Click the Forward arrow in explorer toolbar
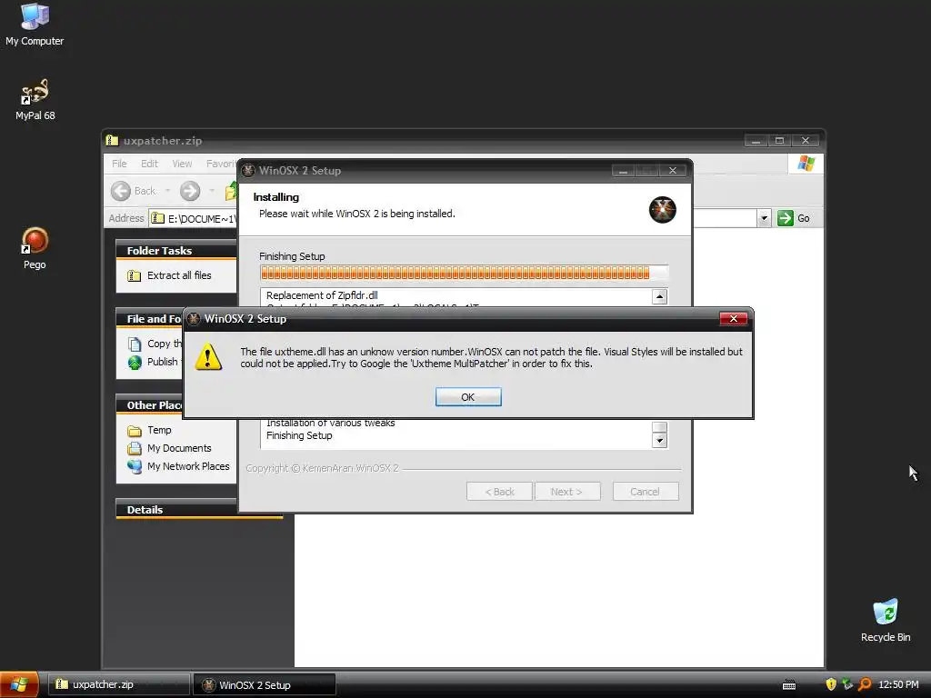This screenshot has width=931, height=698. tap(190, 191)
